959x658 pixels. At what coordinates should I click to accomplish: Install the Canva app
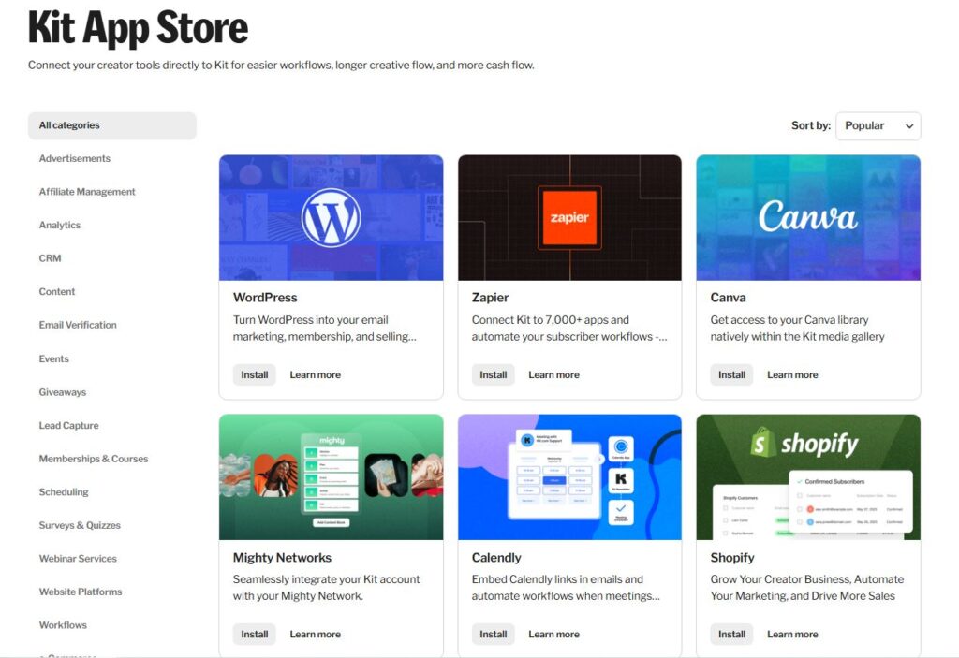(731, 375)
